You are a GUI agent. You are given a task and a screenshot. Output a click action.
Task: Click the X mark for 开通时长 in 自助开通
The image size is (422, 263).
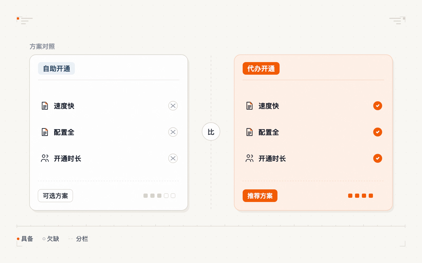click(x=173, y=158)
